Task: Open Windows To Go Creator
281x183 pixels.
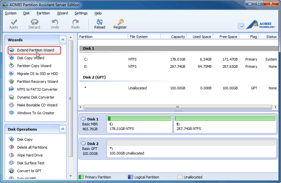Action: 36,113
